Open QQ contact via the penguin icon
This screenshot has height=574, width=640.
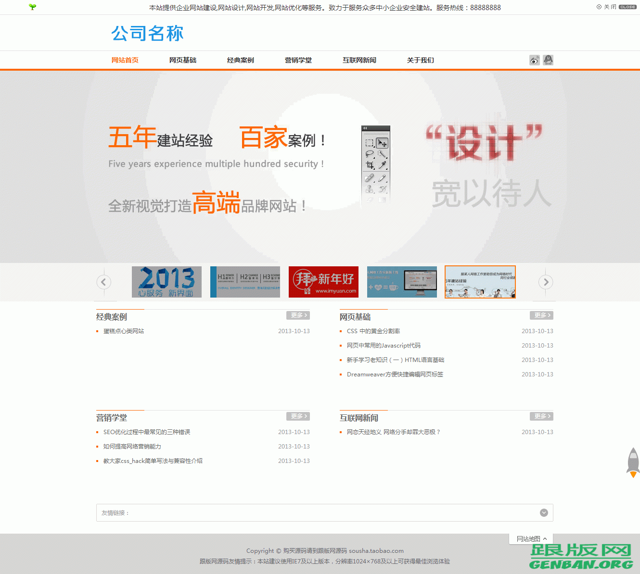pos(548,60)
